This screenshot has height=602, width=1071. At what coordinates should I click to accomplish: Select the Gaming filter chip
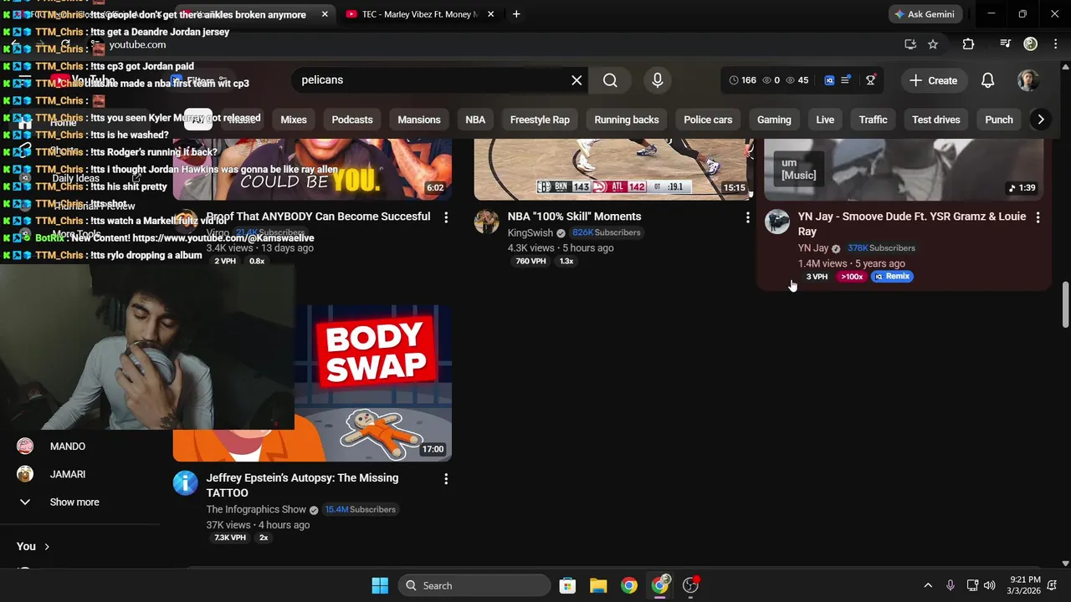click(774, 120)
